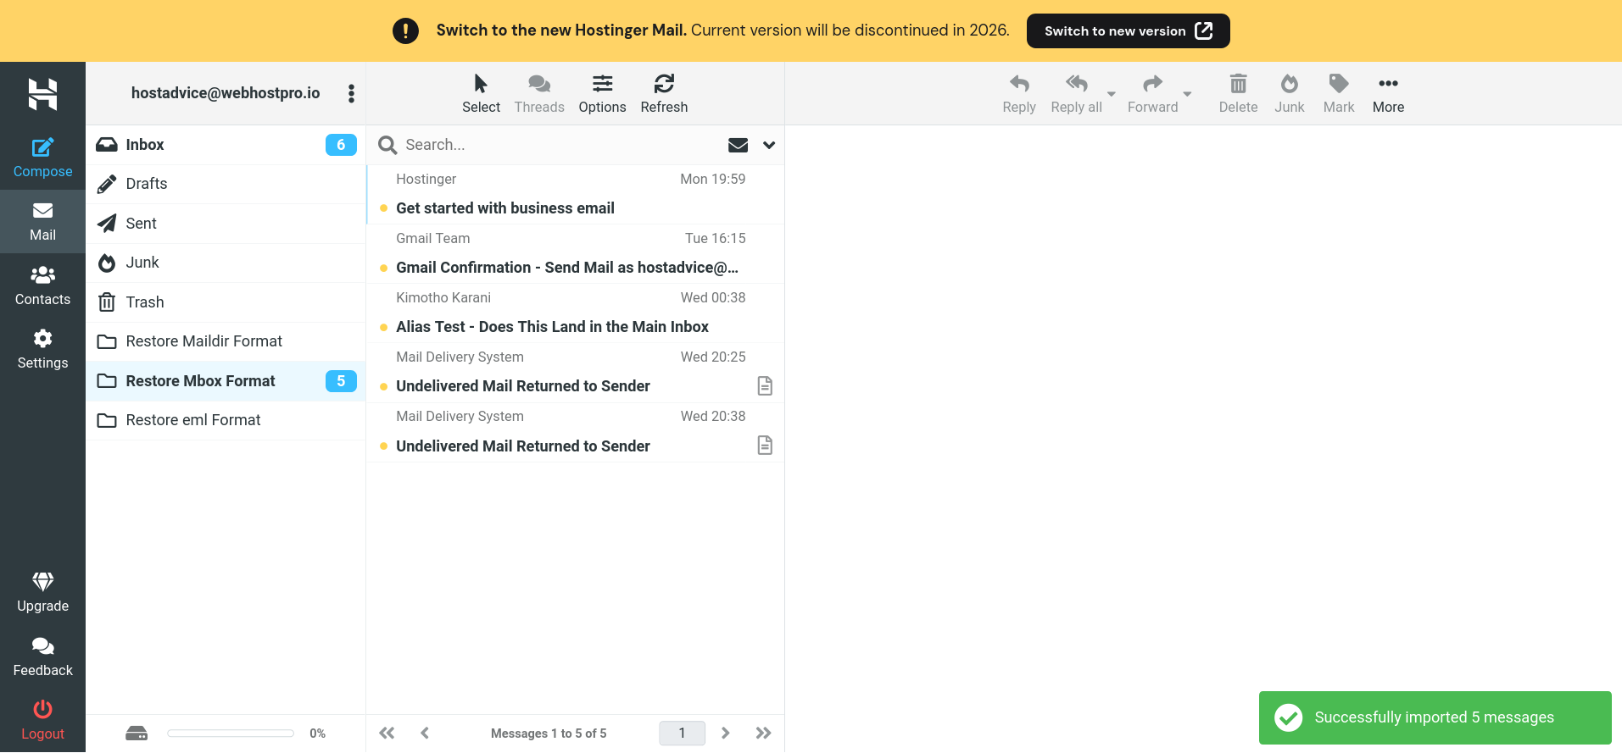Toggle the unread messages envelope filter
The image size is (1622, 753).
[x=738, y=145]
